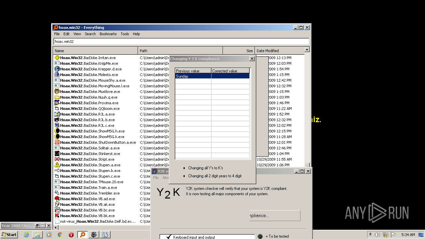Click the 5:34 AM taskbar clock
425x239 pixels.
408,235
